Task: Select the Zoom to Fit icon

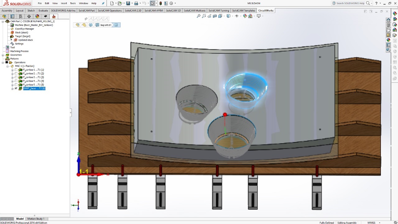Action: 198,16
